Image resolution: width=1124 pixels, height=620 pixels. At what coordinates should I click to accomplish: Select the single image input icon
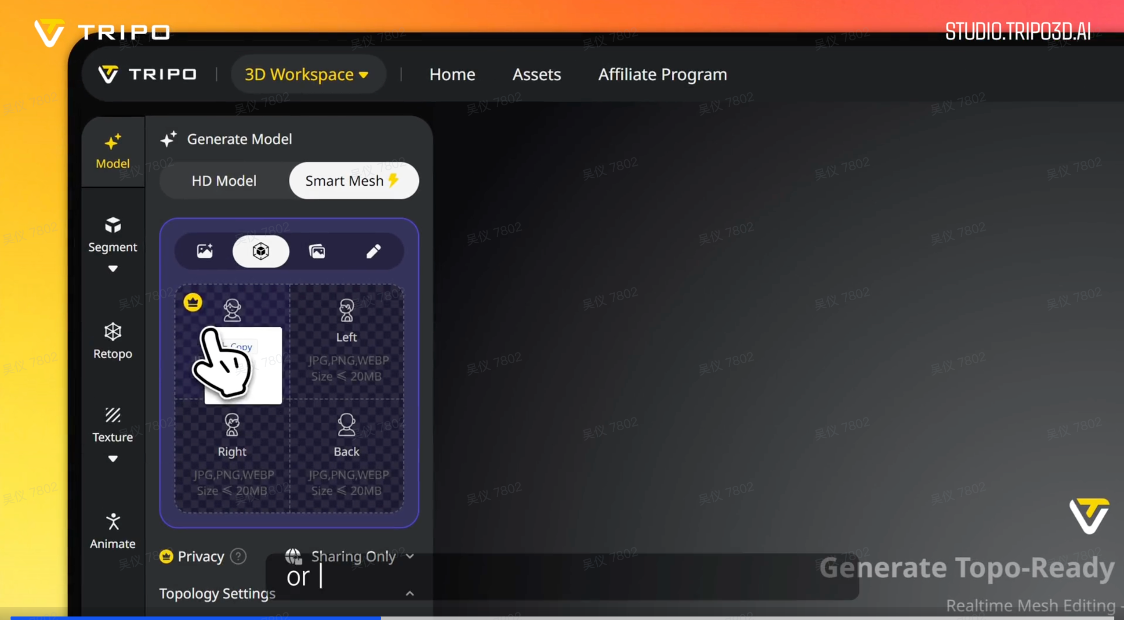pos(205,251)
